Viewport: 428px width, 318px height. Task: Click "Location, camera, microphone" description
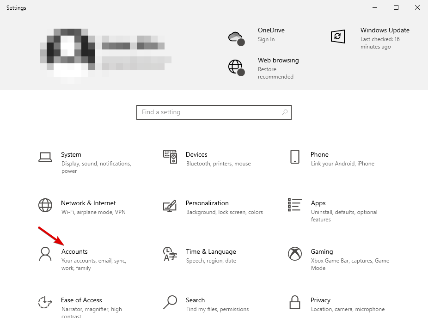click(x=348, y=309)
